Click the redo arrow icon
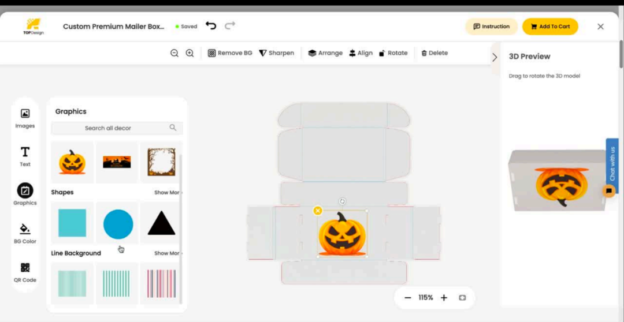The image size is (624, 322). (230, 26)
